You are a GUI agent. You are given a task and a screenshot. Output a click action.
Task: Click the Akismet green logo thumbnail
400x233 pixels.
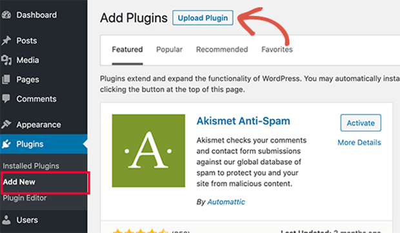pos(148,151)
